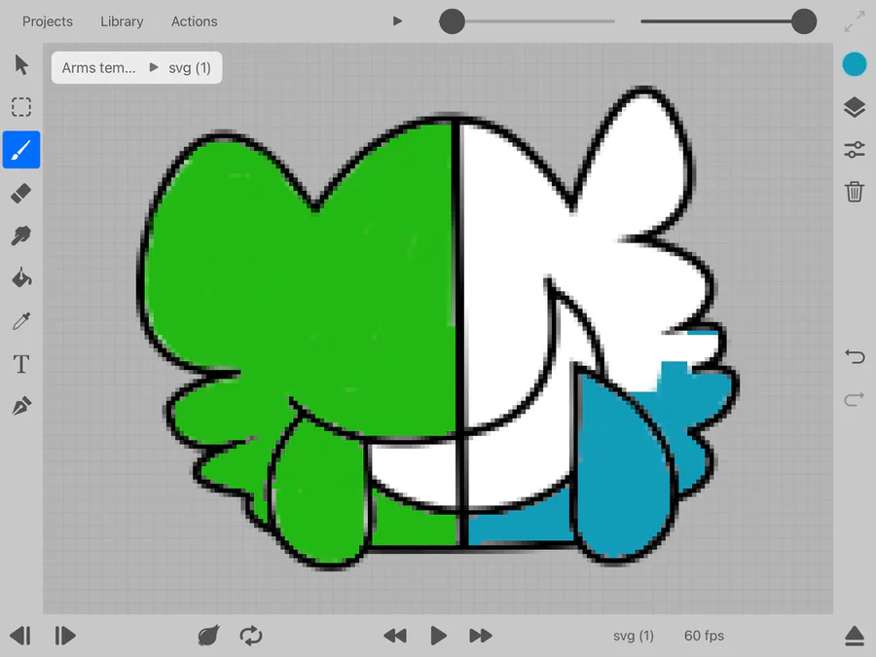Image resolution: width=876 pixels, height=657 pixels.
Task: Select the marquee selection tool
Action: 21,107
